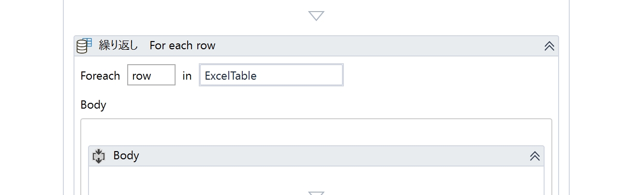Click the drop triangle above For each row

point(316,15)
